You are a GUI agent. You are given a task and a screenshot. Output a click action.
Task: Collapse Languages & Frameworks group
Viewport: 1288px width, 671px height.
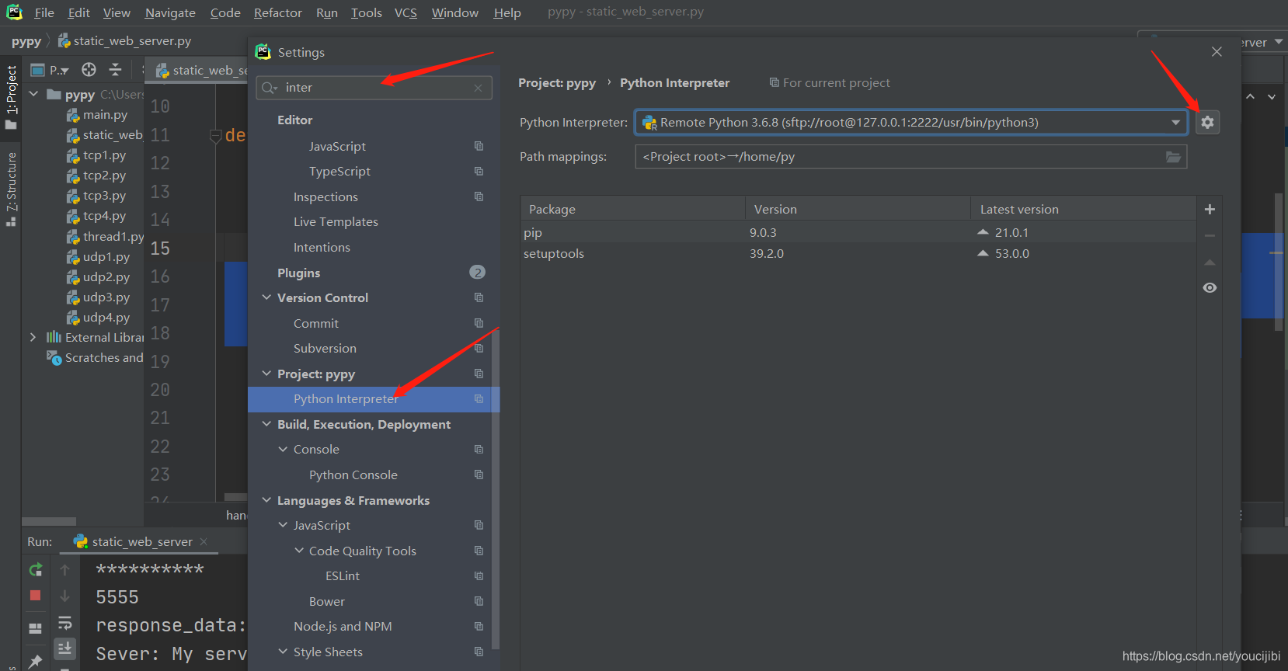click(266, 500)
